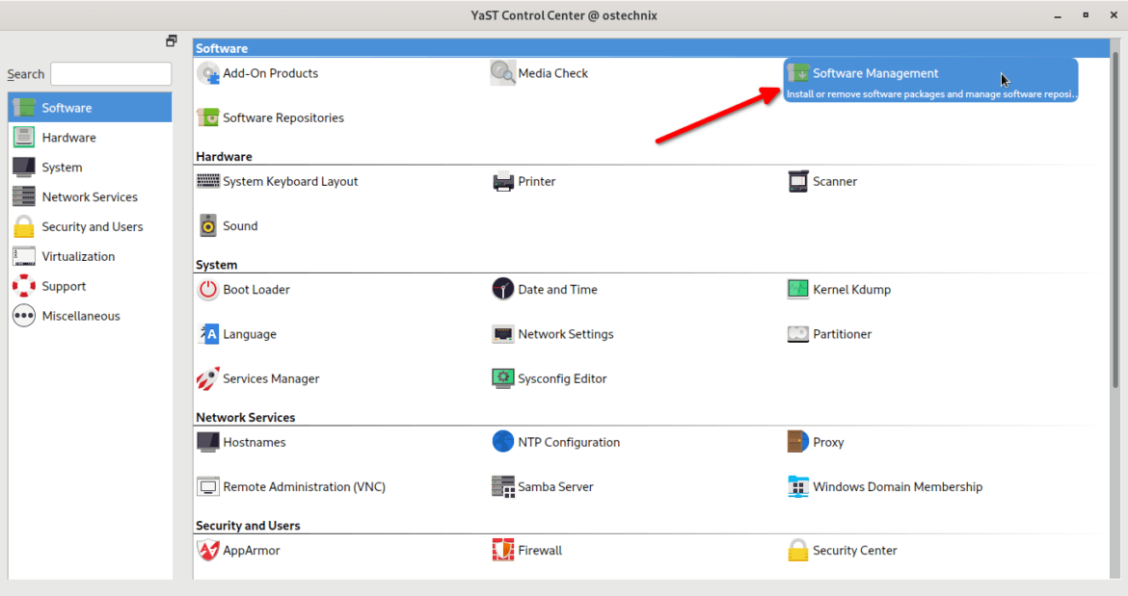The height and width of the screenshot is (596, 1128).
Task: Select Hardware category in sidebar
Action: pyautogui.click(x=90, y=137)
